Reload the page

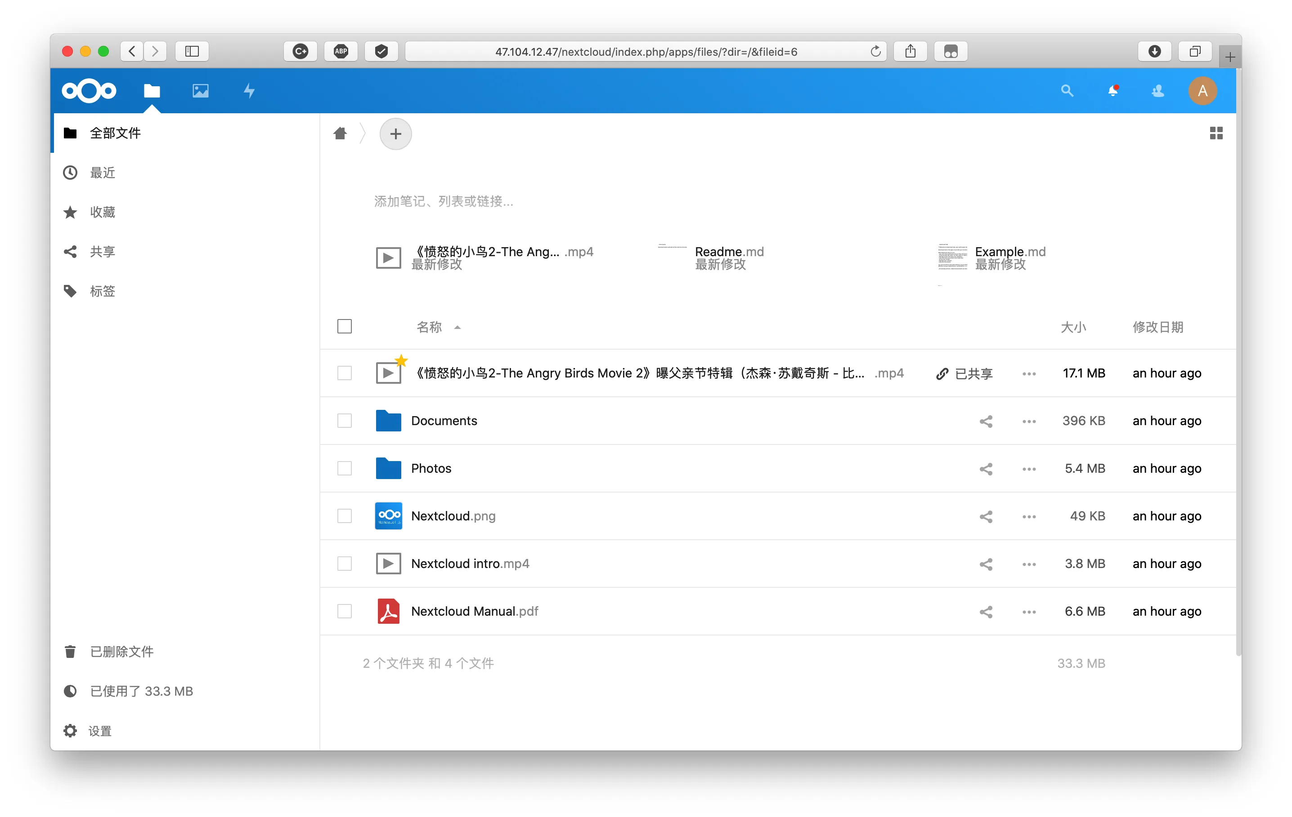pos(875,52)
